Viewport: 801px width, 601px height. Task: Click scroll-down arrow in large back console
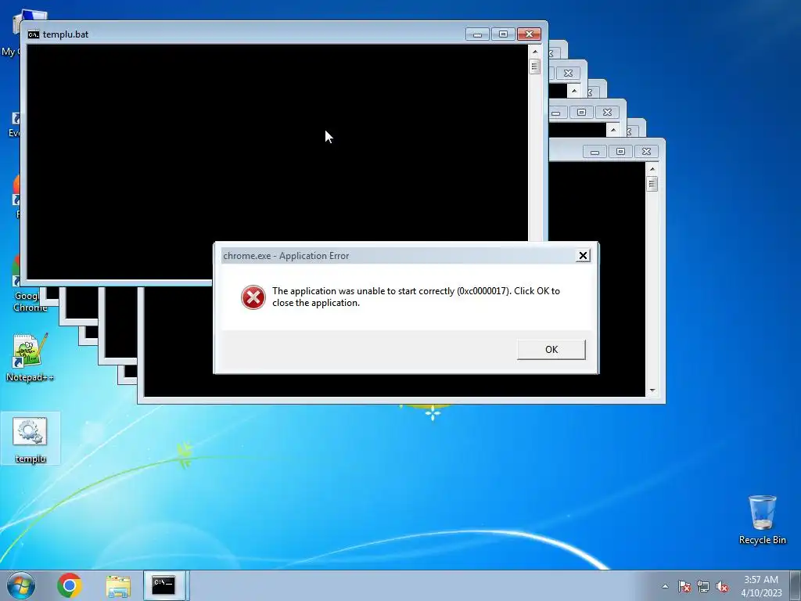coord(652,390)
